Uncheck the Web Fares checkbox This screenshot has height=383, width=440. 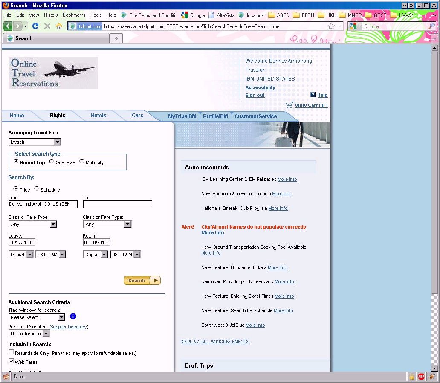[x=11, y=361]
